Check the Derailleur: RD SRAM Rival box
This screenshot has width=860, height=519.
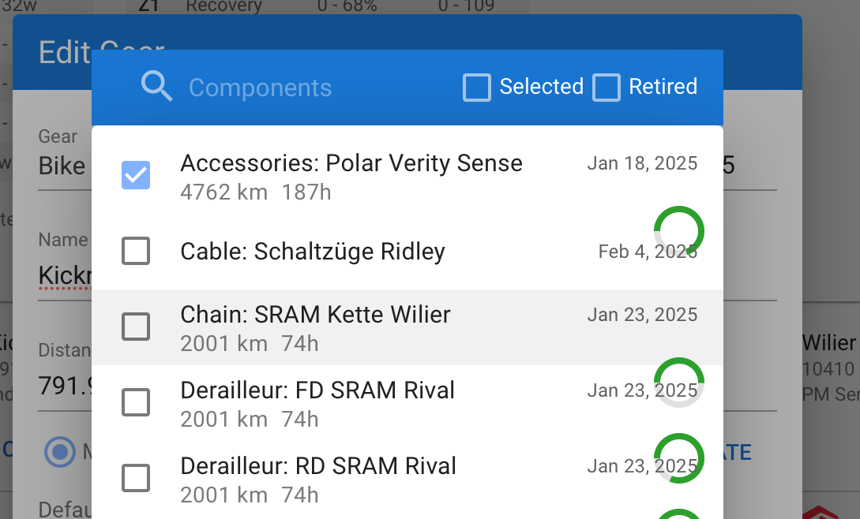point(136,477)
